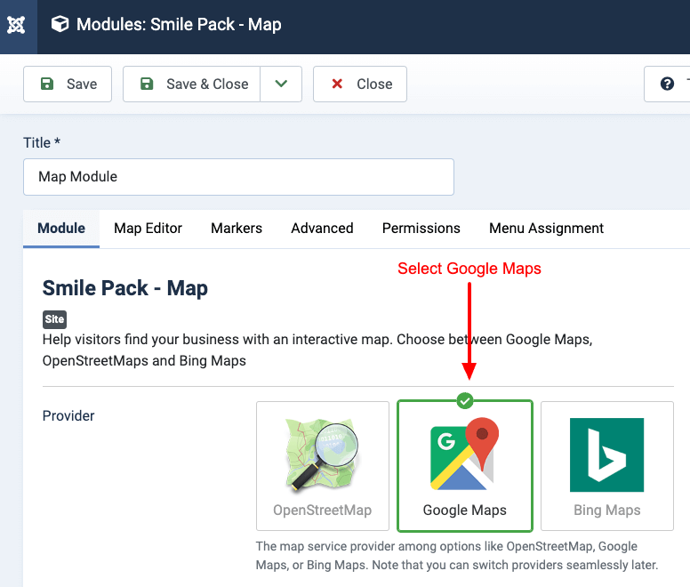Select OpenStreetMap as provider
This screenshot has height=587, width=690.
click(323, 466)
